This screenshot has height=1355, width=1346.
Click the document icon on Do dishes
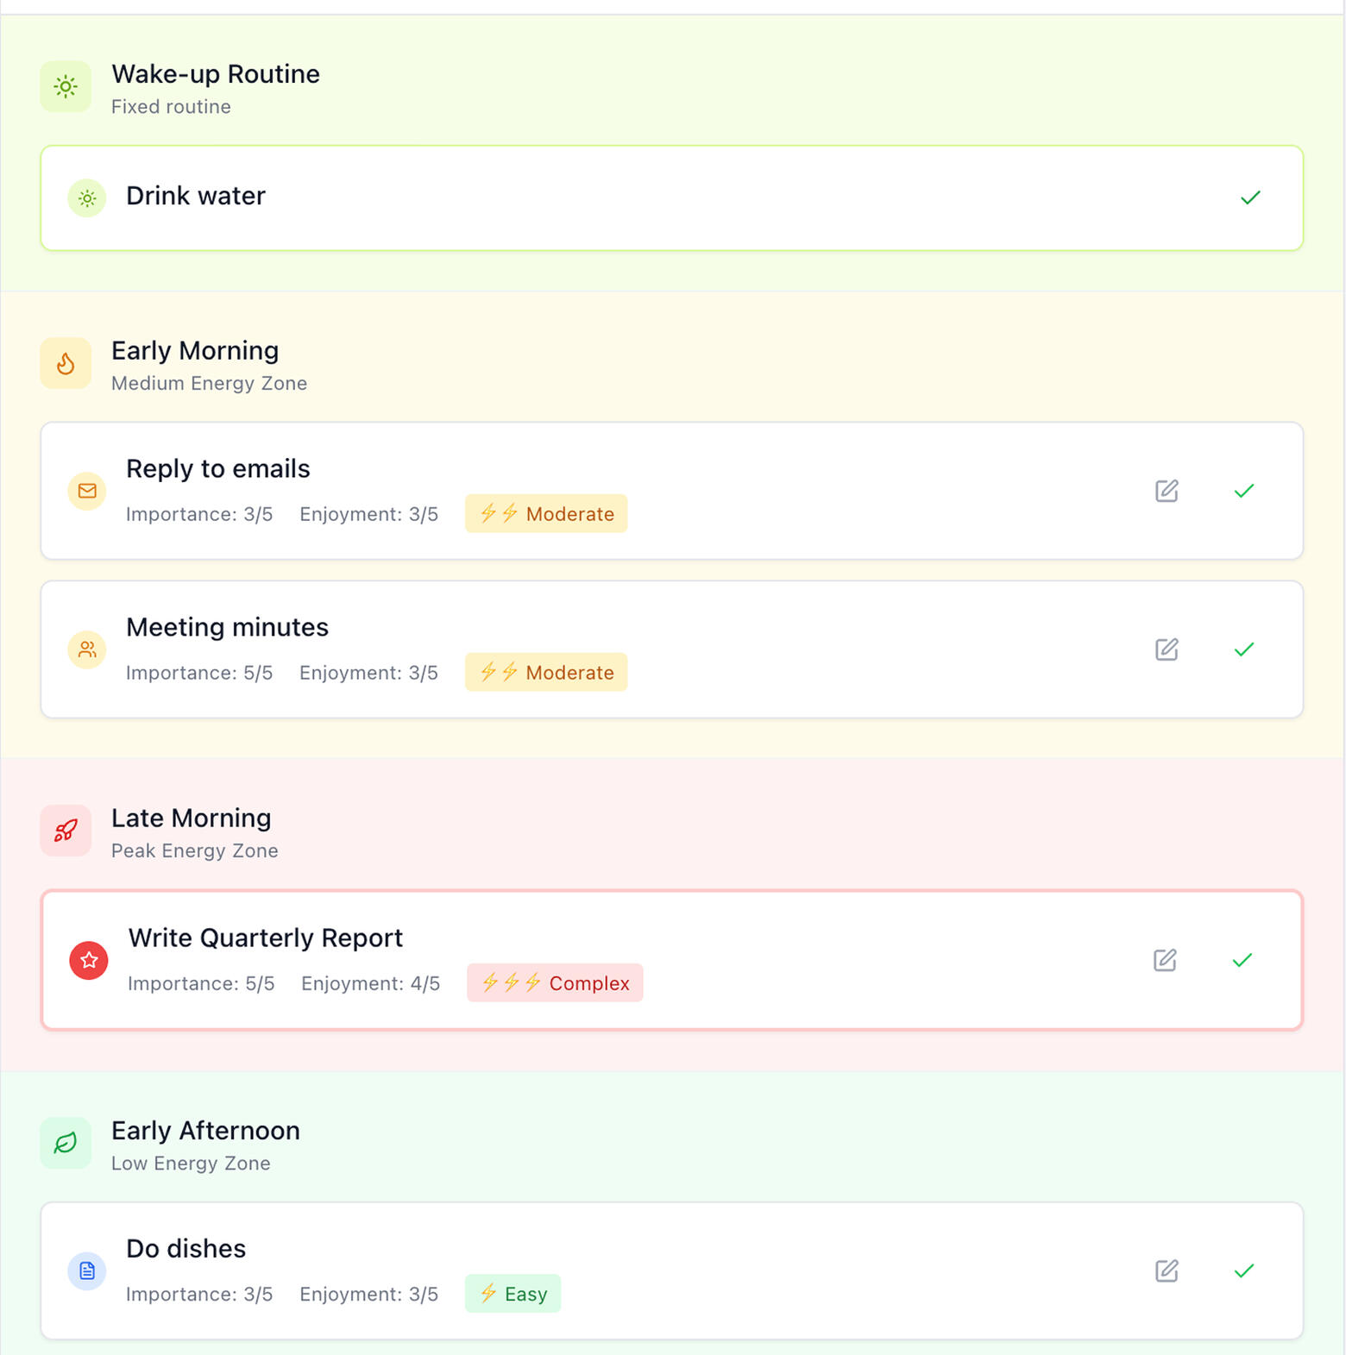[x=87, y=1270]
